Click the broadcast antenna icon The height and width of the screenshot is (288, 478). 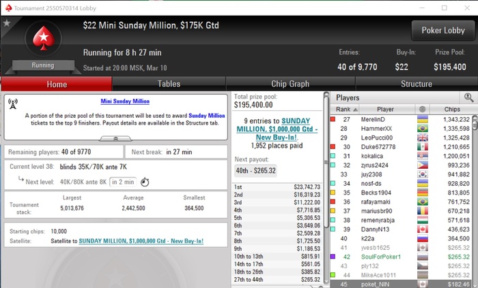point(13,104)
